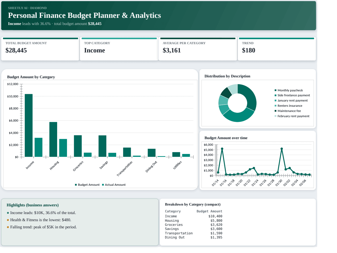Click the Category column header
Image resolution: width=337 pixels, height=253 pixels.
(173, 211)
